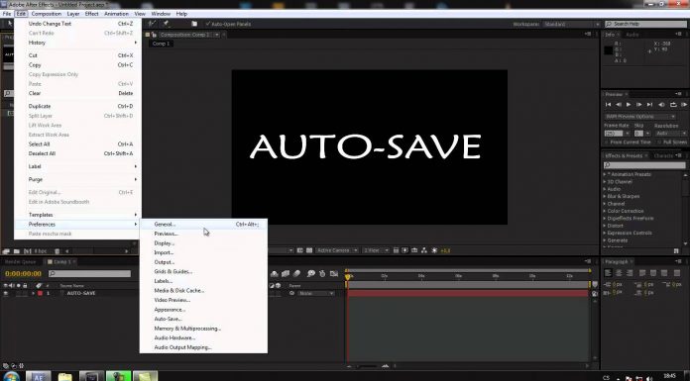Toggle Pixel Aspect Ratio Correction icon
Viewport: 690px width, 381px height.
click(x=396, y=250)
